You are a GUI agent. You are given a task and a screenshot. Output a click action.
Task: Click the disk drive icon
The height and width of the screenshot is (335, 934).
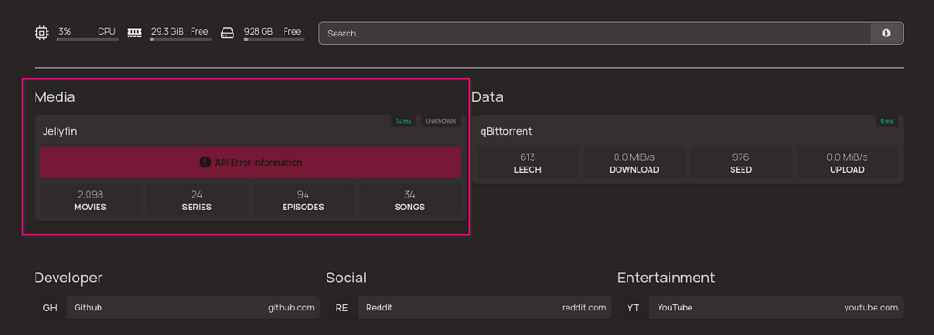tap(227, 34)
